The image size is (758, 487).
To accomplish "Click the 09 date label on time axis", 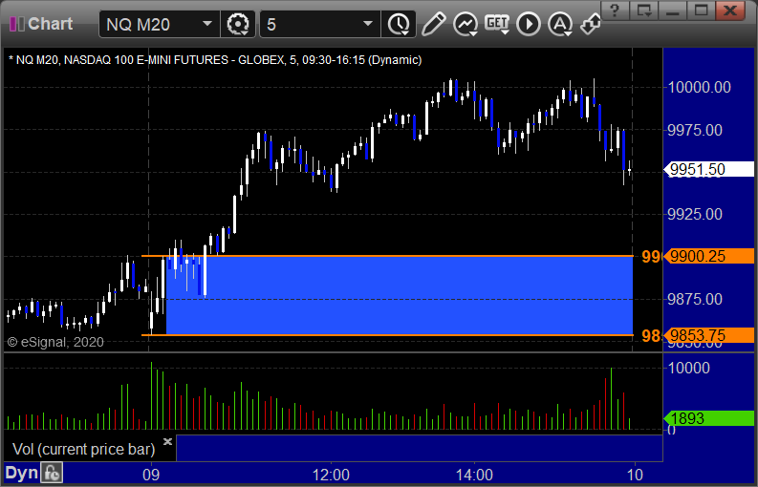I will pos(151,475).
